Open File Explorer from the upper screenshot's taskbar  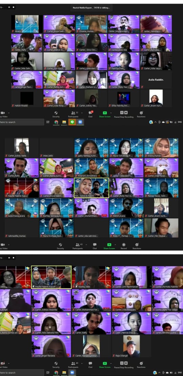point(64,122)
